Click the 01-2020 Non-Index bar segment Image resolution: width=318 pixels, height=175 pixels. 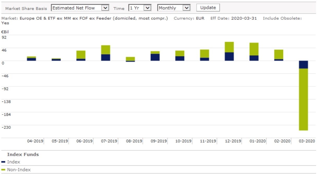coord(254,49)
